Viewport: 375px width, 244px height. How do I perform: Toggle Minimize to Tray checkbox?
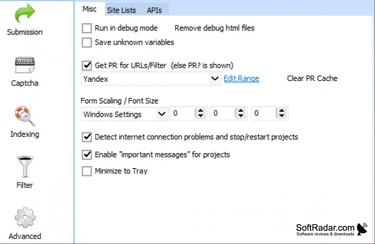[x=87, y=171]
